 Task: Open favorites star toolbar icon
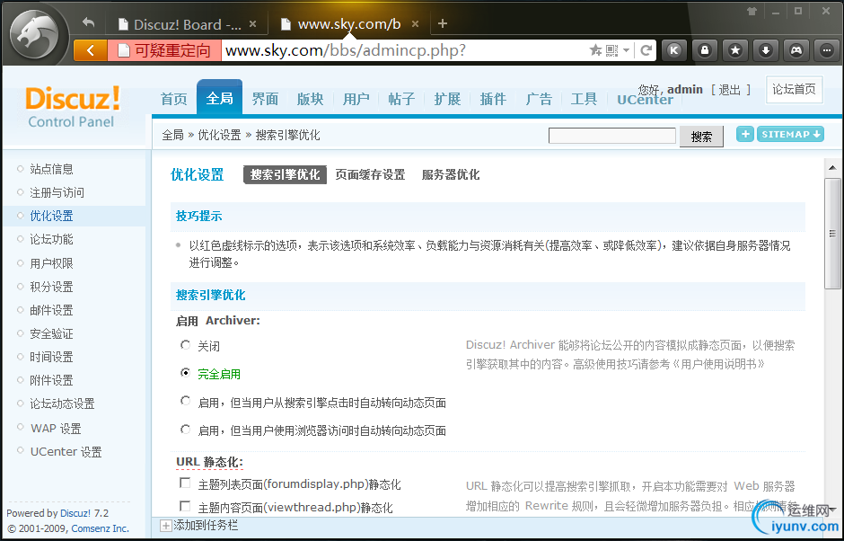click(734, 50)
